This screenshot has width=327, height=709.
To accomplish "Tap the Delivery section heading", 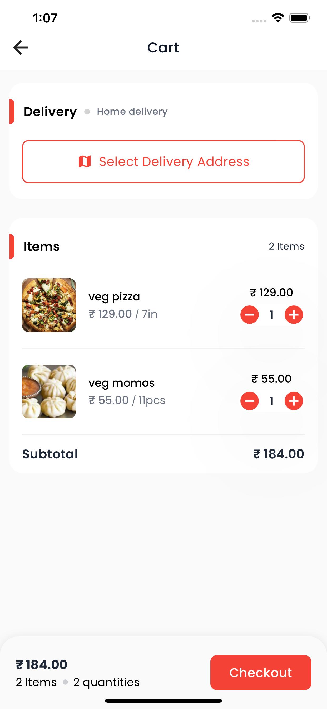I will point(50,112).
